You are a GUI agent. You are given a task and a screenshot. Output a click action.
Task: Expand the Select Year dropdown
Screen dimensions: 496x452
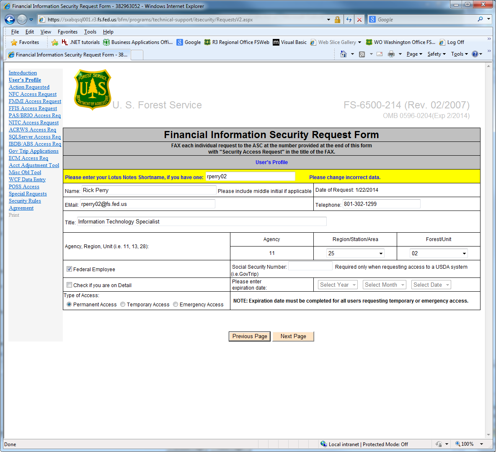[338, 285]
